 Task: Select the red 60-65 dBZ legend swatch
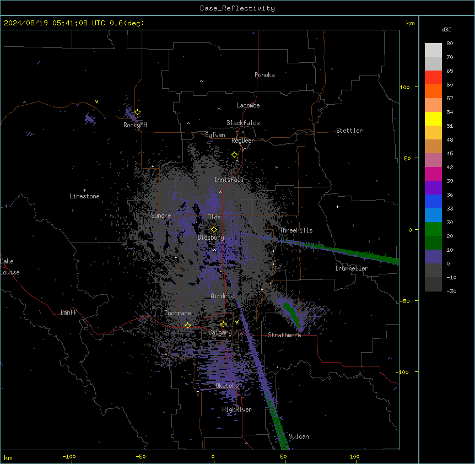click(x=433, y=77)
